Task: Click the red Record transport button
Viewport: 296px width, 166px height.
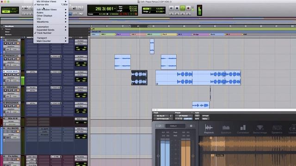Action: pyautogui.click(x=188, y=8)
